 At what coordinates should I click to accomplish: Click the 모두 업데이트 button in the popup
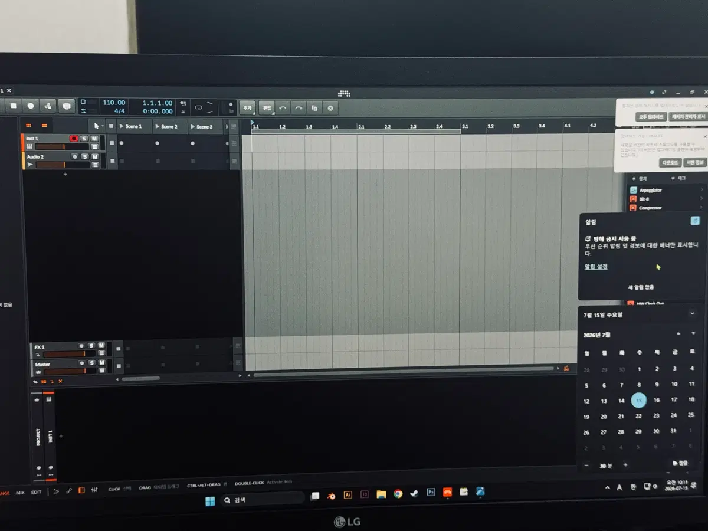pyautogui.click(x=651, y=117)
